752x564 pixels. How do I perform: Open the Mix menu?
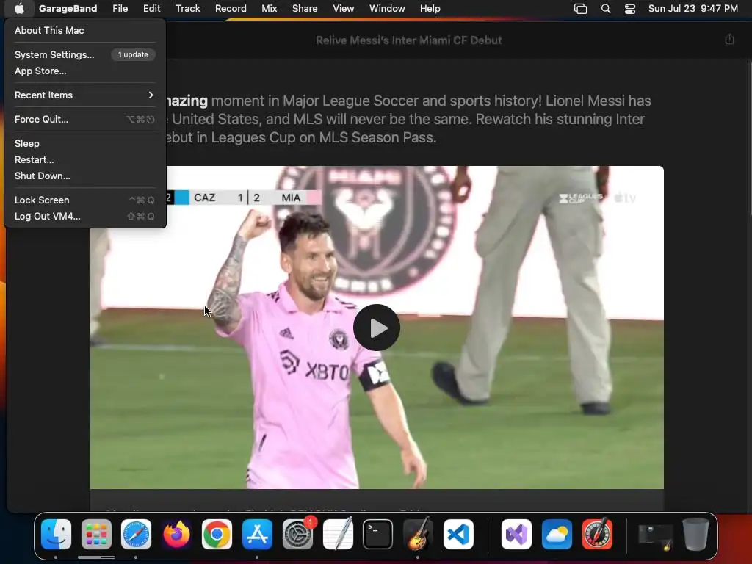point(269,9)
